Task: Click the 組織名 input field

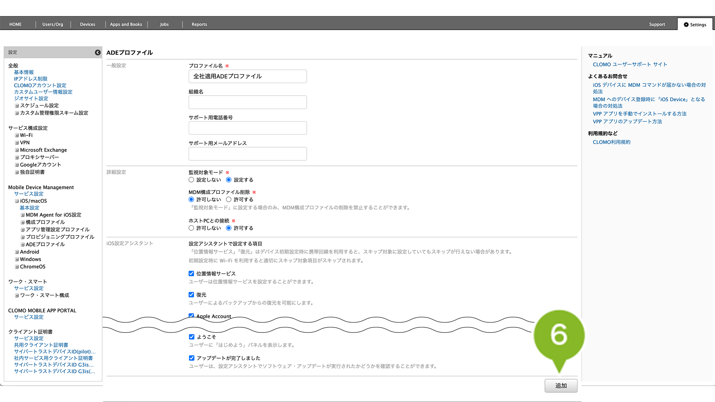Action: (x=247, y=102)
